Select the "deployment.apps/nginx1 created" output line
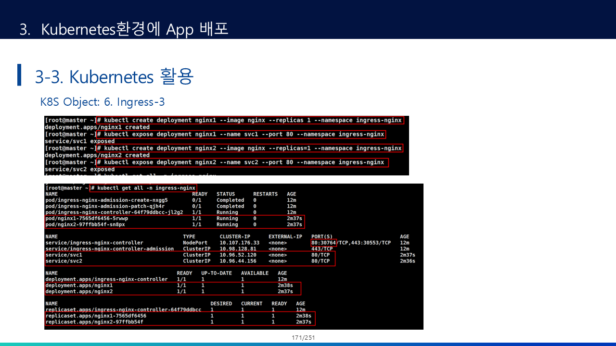 (x=97, y=127)
